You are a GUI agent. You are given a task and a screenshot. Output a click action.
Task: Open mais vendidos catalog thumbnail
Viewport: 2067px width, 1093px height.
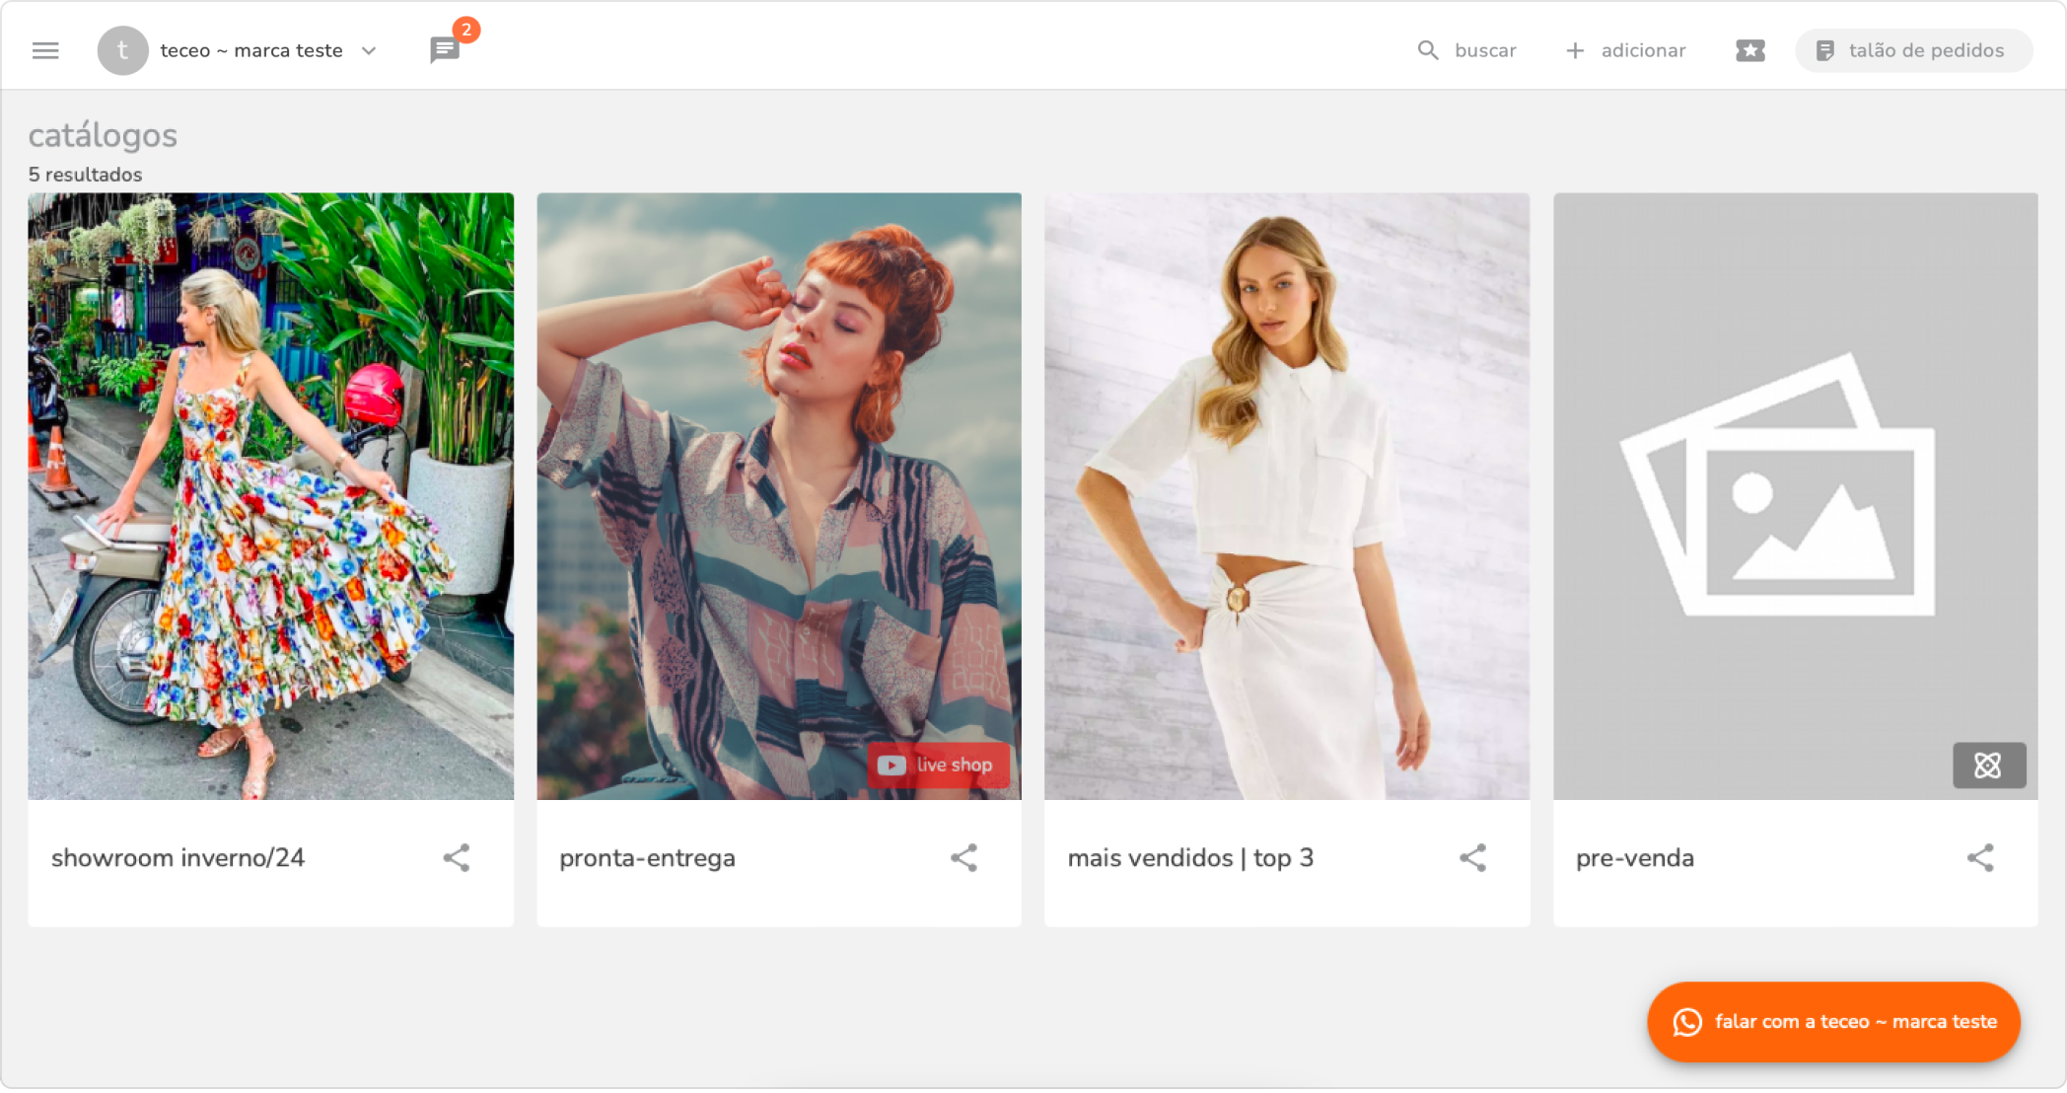(x=1287, y=495)
